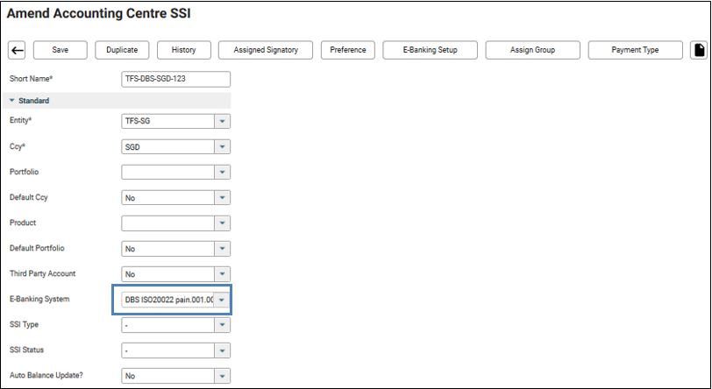
Task: Expand the Product dropdown list
Action: (x=222, y=224)
